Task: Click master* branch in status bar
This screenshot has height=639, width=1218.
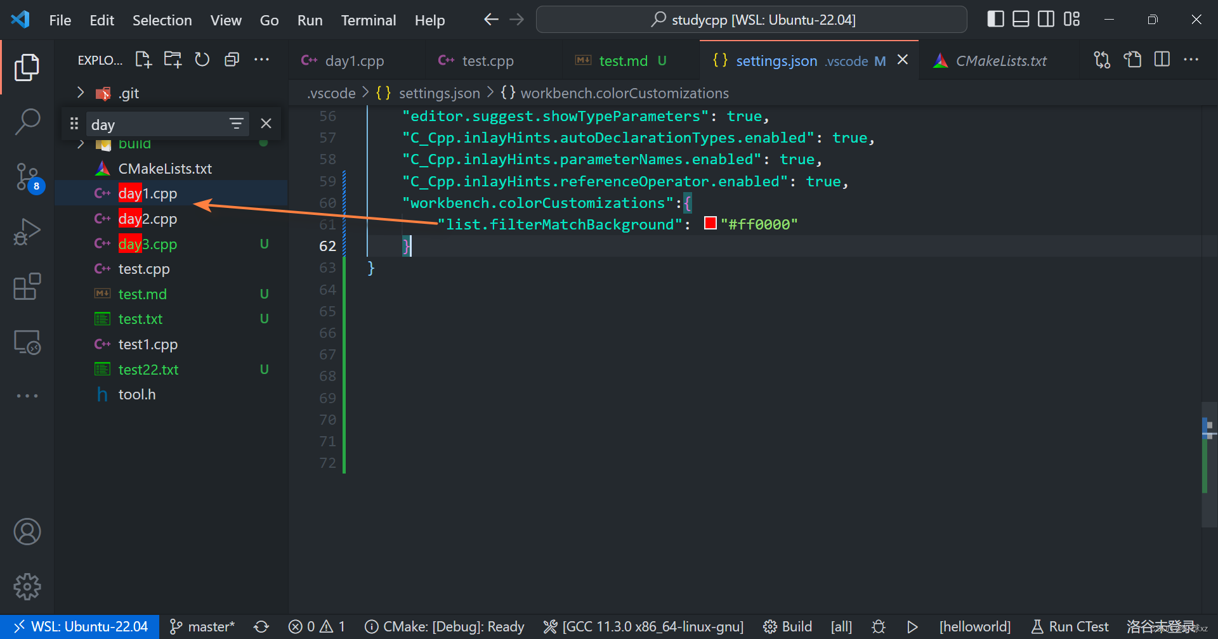Action: point(202,626)
